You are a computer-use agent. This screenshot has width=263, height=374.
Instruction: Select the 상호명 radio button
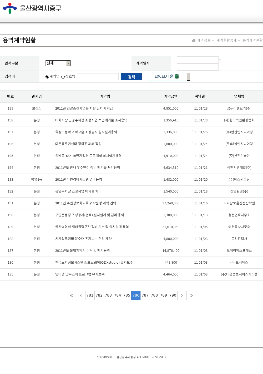[63, 77]
